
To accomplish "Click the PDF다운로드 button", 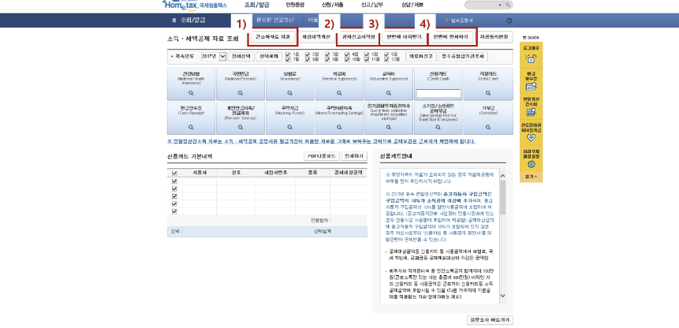I will [x=321, y=156].
